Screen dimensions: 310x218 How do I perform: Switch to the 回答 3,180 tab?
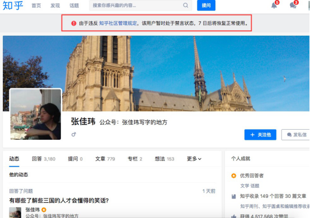[x=44, y=159]
